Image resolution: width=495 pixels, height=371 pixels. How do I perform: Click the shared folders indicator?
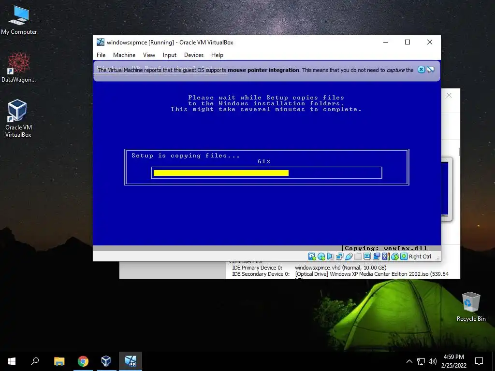point(358,257)
